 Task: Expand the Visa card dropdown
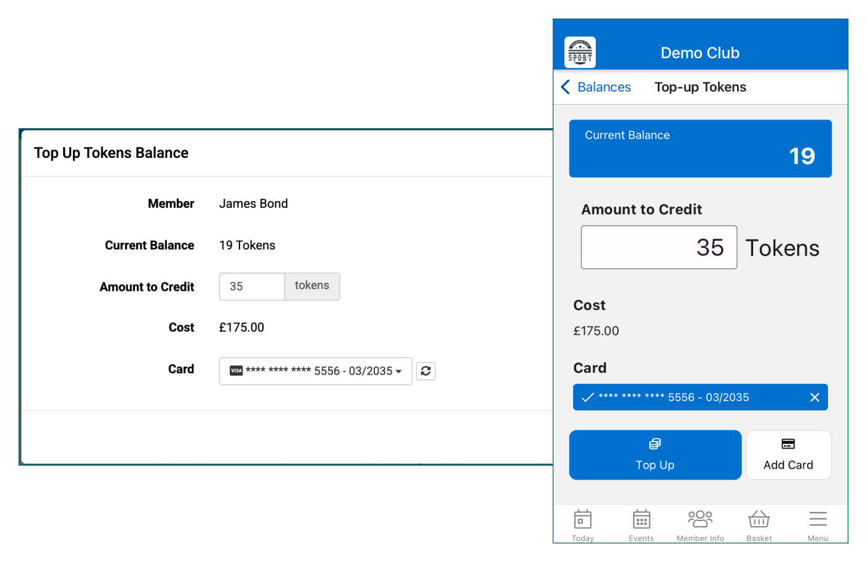tap(316, 371)
